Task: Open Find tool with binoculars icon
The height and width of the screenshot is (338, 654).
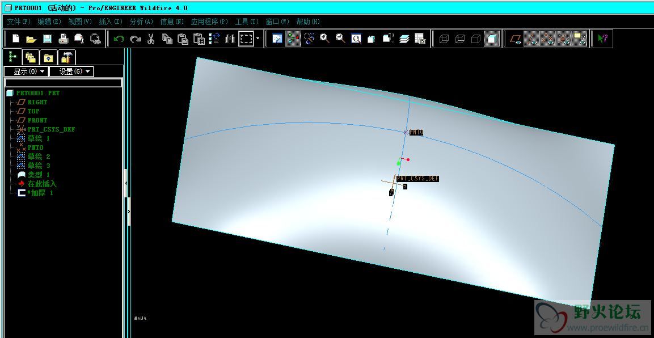Action: (230, 39)
